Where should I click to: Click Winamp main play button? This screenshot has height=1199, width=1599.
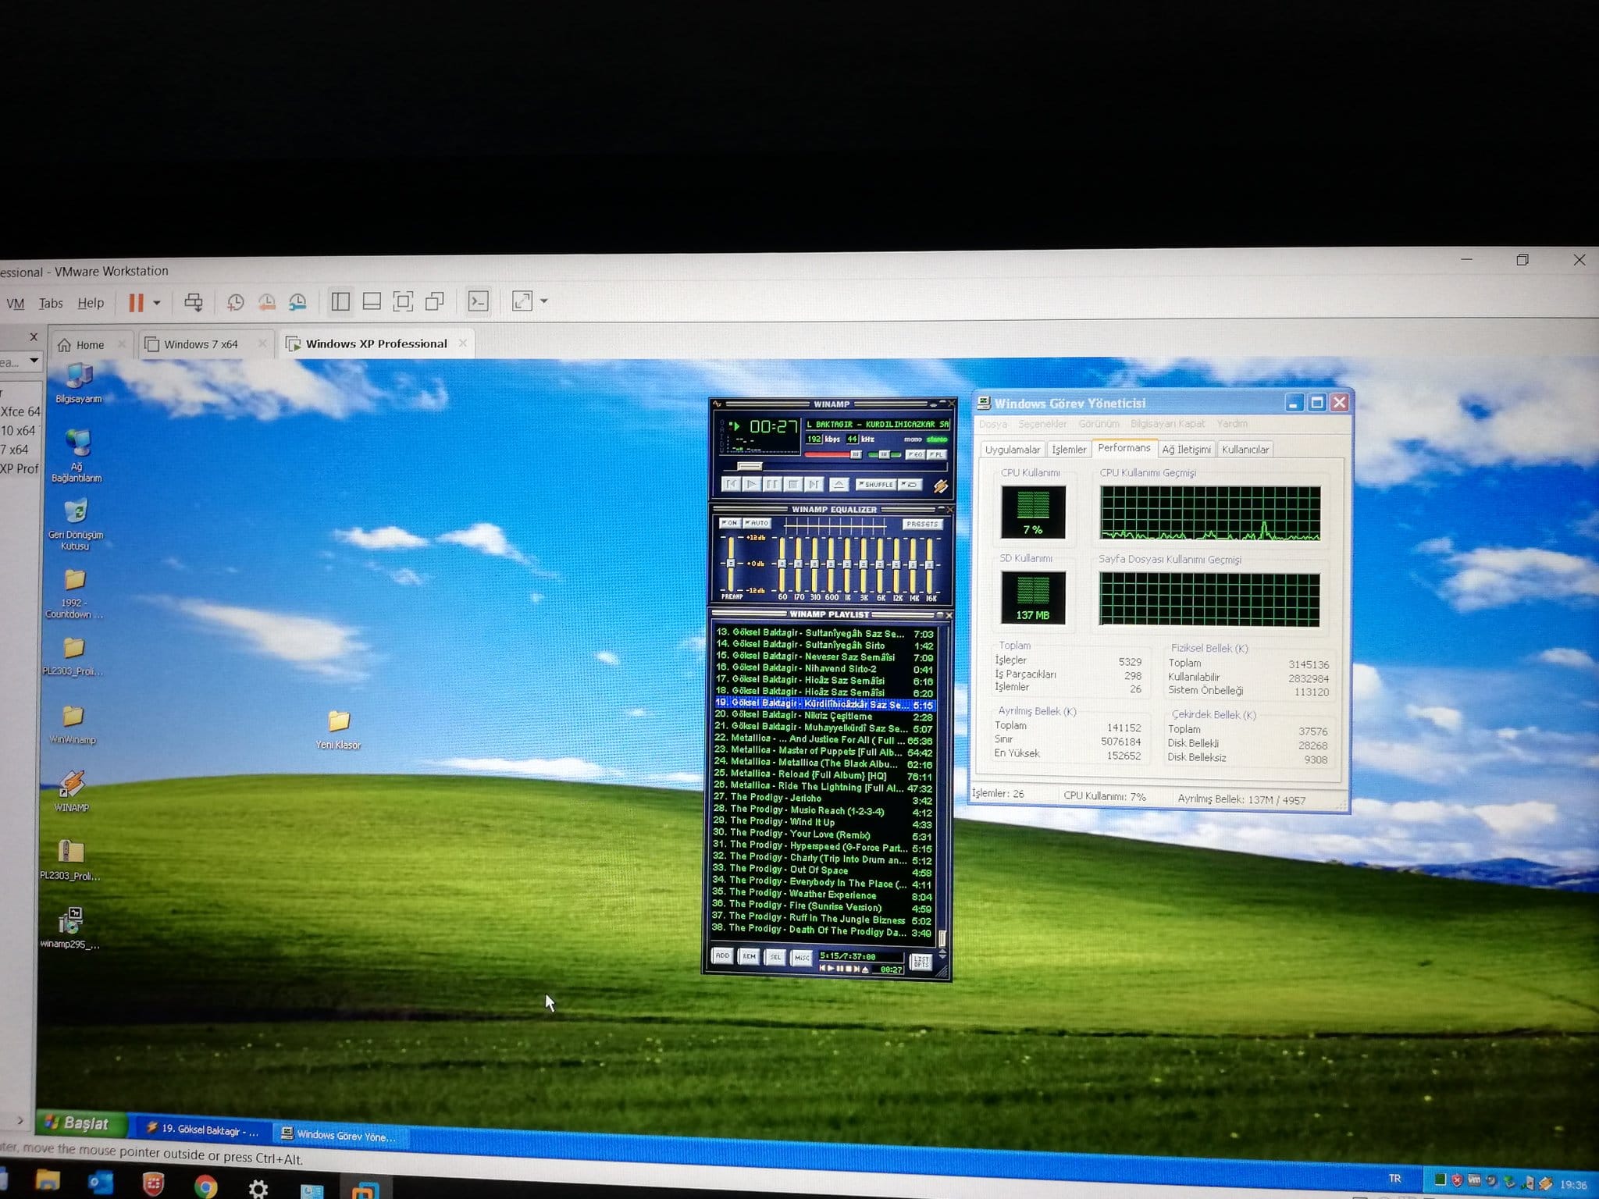pyautogui.click(x=751, y=484)
